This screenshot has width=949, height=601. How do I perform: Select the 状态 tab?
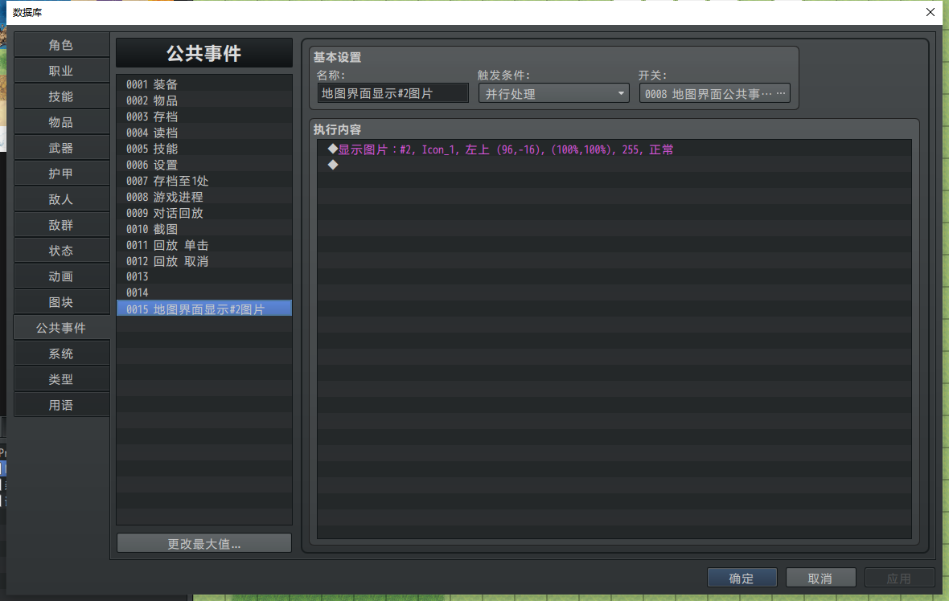[61, 251]
